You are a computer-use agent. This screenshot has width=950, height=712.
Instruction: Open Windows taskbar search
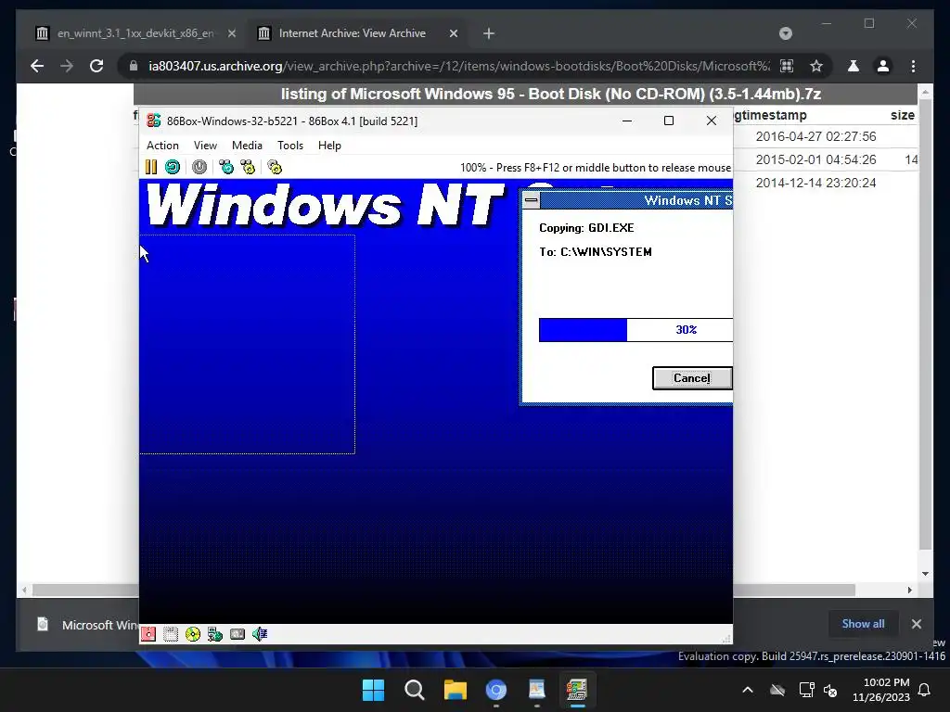coord(415,690)
